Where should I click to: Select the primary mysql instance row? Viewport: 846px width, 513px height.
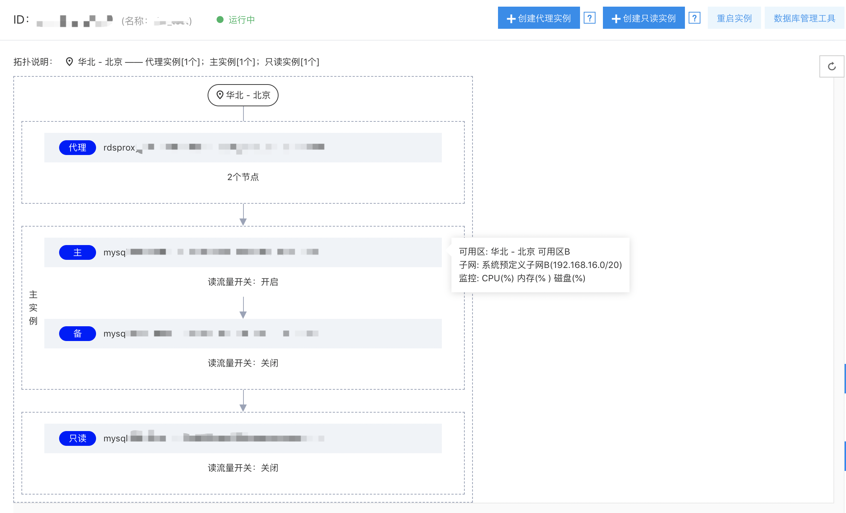pos(243,252)
